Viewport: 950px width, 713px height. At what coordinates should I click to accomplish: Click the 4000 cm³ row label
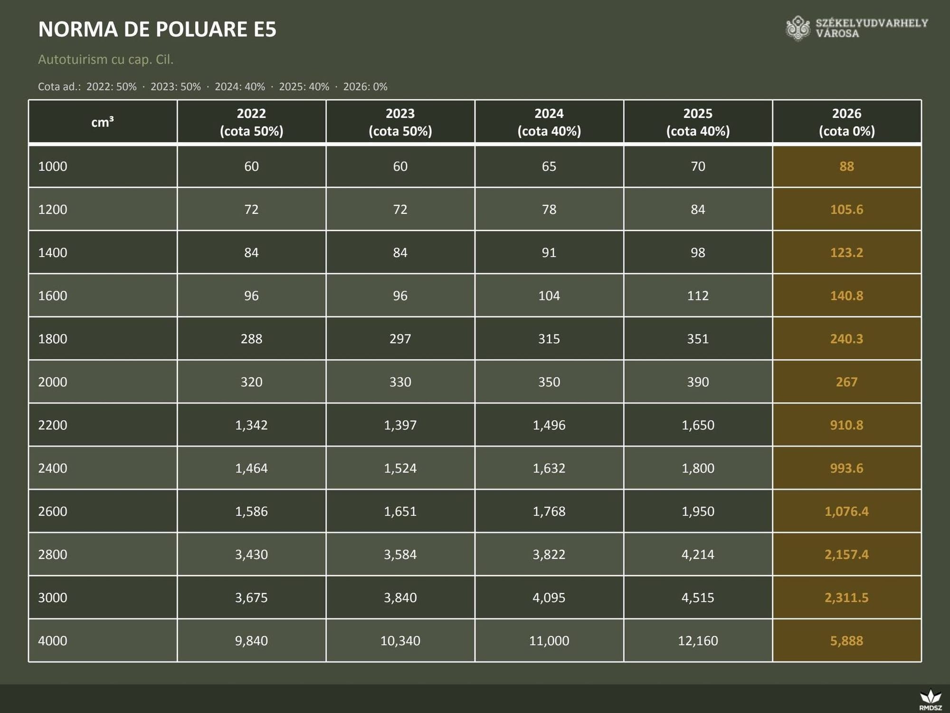pos(53,641)
